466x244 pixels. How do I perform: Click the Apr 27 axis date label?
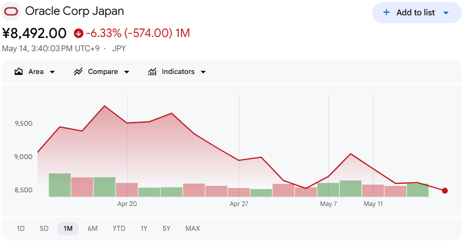tap(239, 204)
